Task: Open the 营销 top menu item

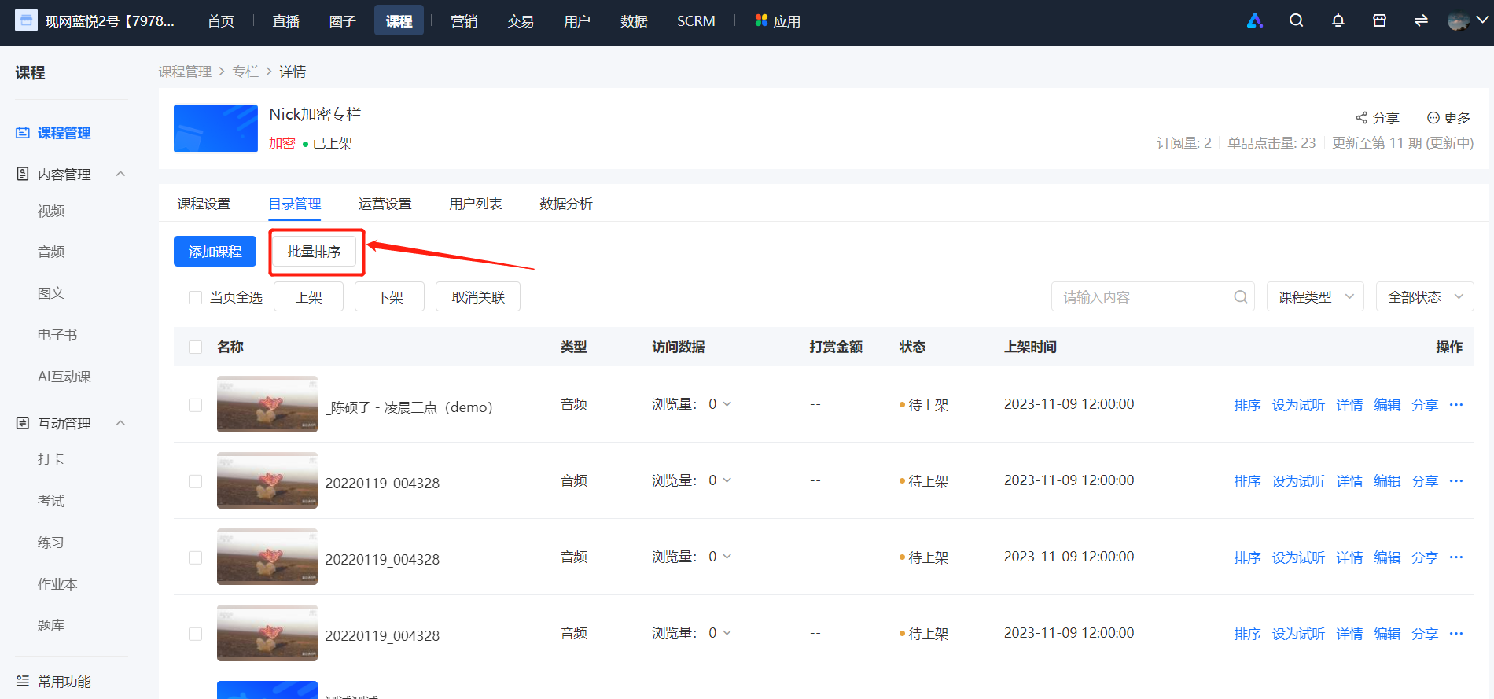Action: pos(464,21)
